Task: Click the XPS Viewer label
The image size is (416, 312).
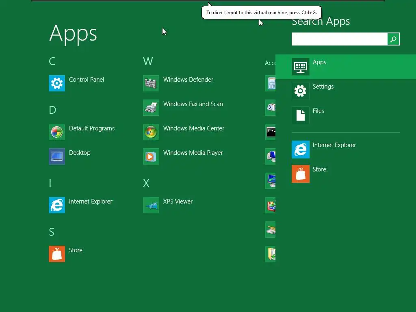Action: tap(178, 201)
